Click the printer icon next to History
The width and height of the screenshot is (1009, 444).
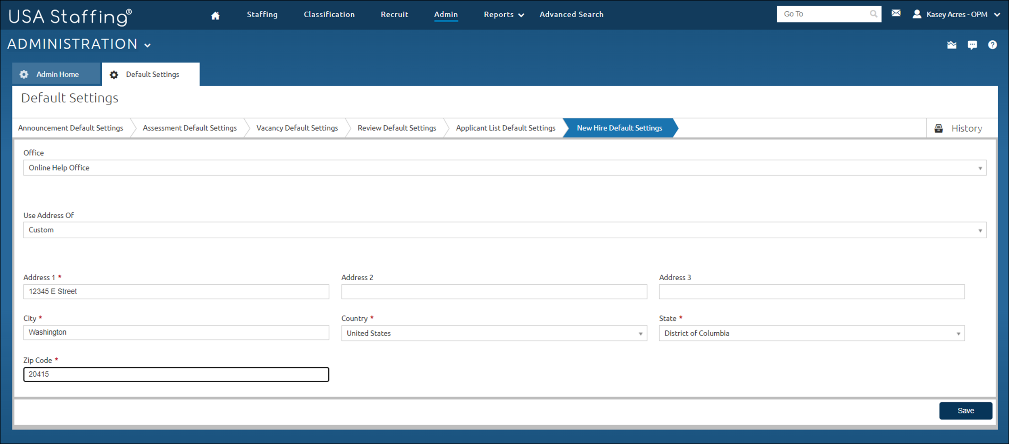coord(939,128)
